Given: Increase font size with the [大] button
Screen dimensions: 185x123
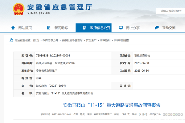Looking at the screenshot, I should coord(141,114).
